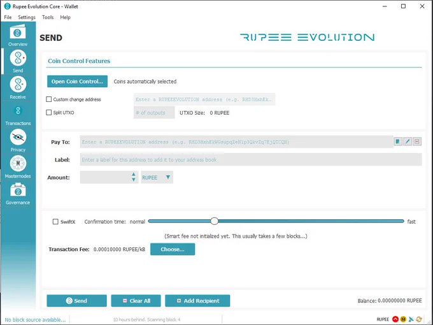Screen dimensions: 433x325
Task: Open the Masternodes page
Action: click(x=18, y=167)
